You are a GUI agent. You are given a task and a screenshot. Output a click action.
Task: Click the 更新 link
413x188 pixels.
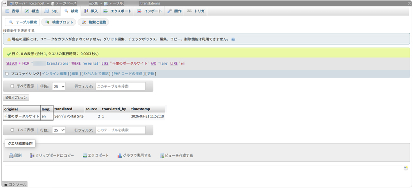(151, 74)
